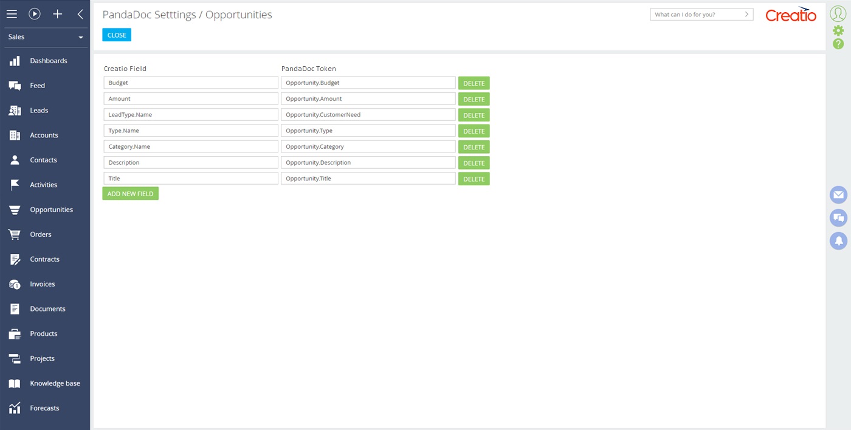Screen dimensions: 851x430
Task: Click the run process play icon
Action: point(35,13)
